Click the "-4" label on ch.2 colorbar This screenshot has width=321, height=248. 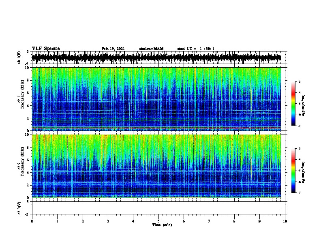[x=299, y=160]
